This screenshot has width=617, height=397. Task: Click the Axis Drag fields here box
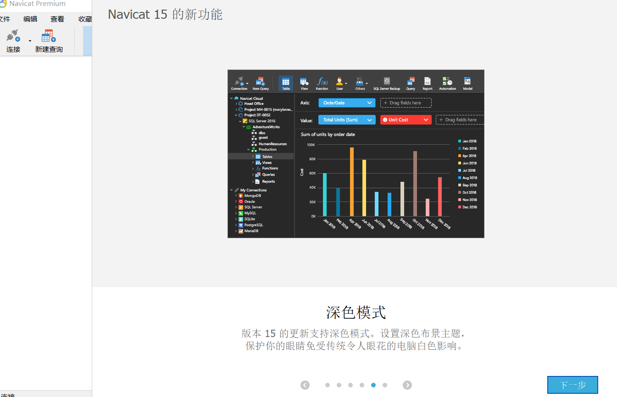click(406, 103)
